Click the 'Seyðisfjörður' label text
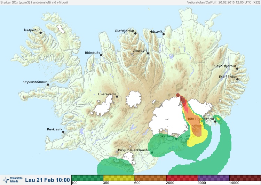The height and width of the screenshot is (185, 261). 225,66
